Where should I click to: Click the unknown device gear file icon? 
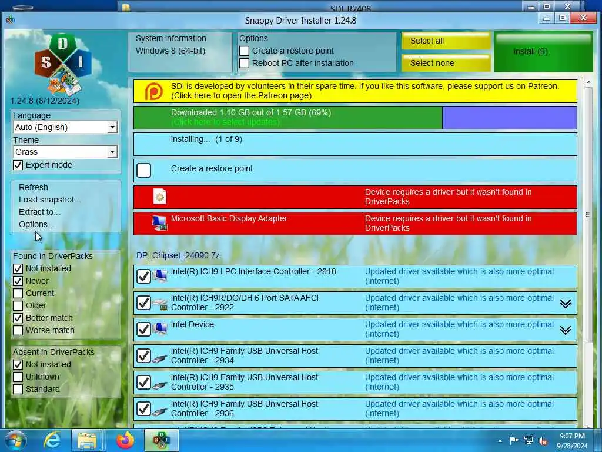(x=159, y=196)
